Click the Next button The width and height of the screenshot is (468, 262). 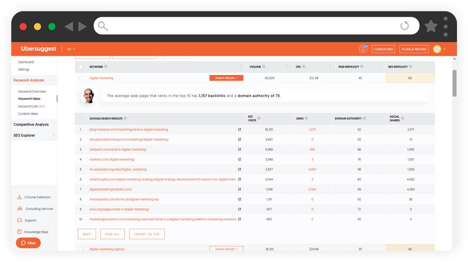click(x=87, y=234)
